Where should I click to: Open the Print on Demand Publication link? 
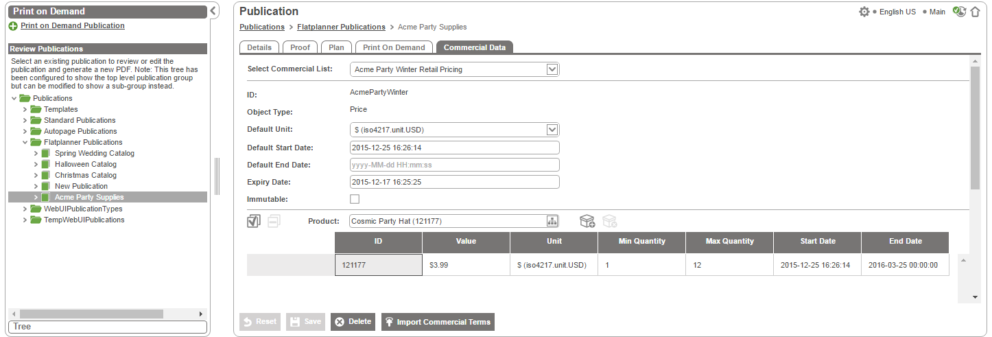(73, 26)
